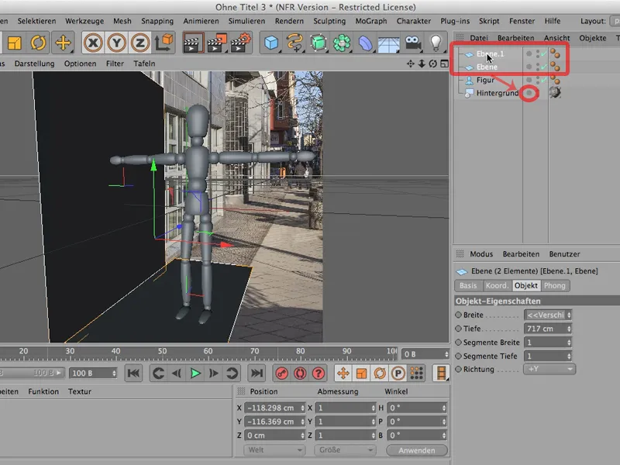Screen dimensions: 620x465
Task: Toggle automatic keyframing with the red circular icon
Action: 300,373
